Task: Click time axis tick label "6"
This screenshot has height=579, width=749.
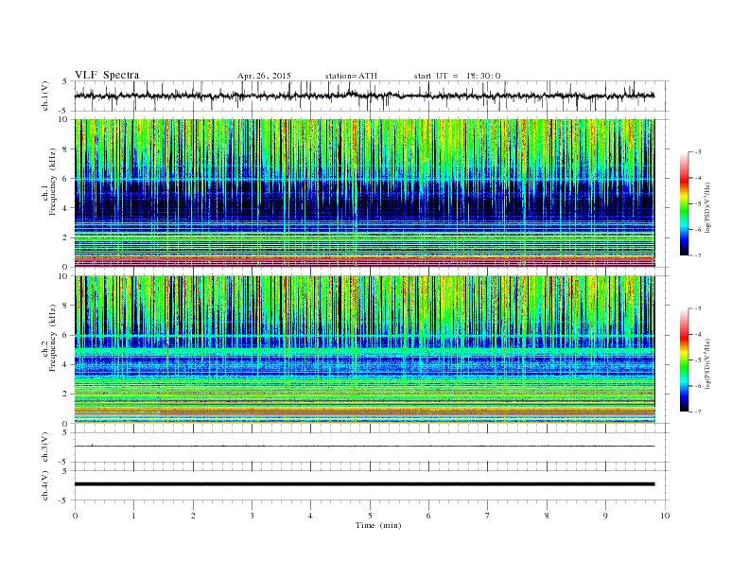Action: [x=429, y=516]
